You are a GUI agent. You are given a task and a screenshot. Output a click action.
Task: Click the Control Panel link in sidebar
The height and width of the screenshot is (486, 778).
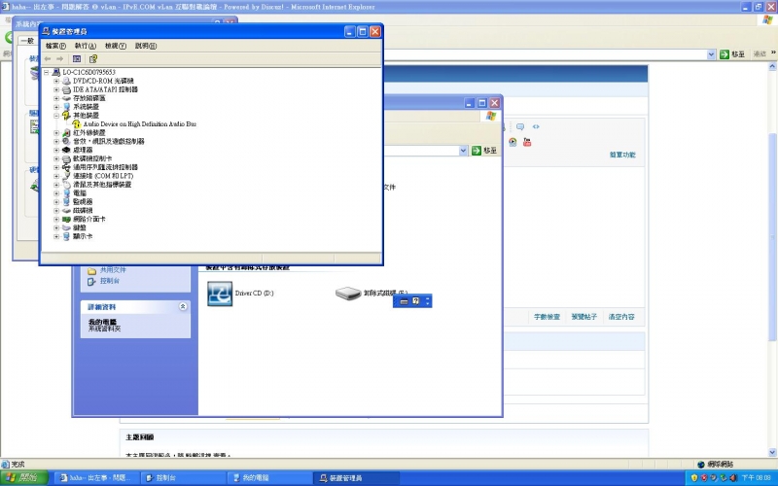point(109,281)
